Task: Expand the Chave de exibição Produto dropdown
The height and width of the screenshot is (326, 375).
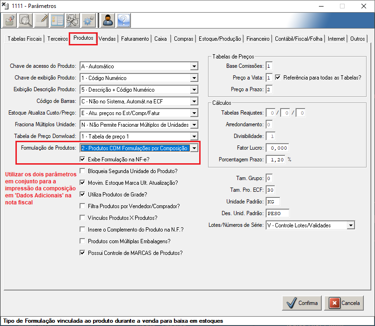Action: [194, 78]
